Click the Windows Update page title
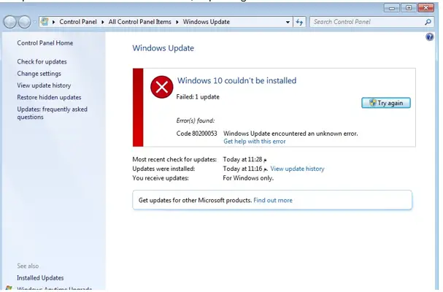 (x=163, y=48)
